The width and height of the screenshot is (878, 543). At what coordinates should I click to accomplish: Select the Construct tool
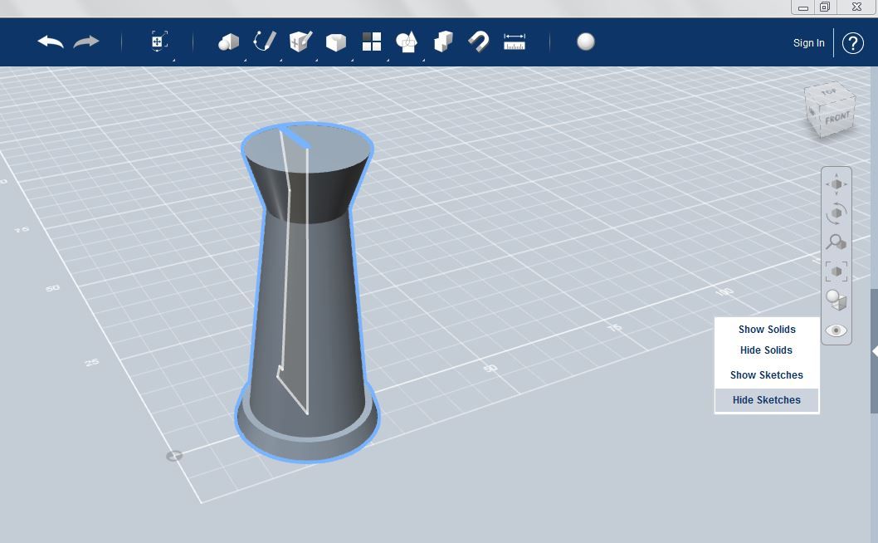click(300, 41)
